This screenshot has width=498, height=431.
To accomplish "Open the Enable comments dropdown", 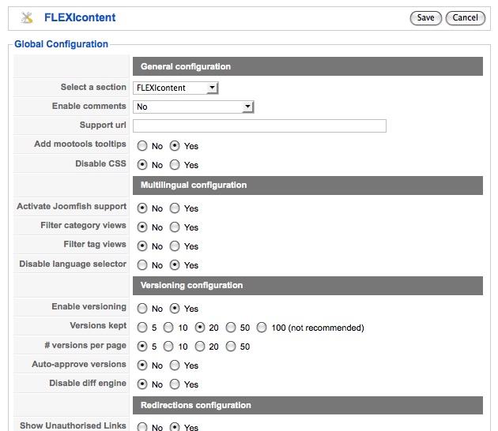I will pos(194,107).
